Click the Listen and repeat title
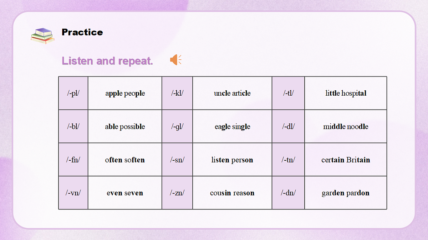The width and height of the screenshot is (428, 240). point(107,61)
